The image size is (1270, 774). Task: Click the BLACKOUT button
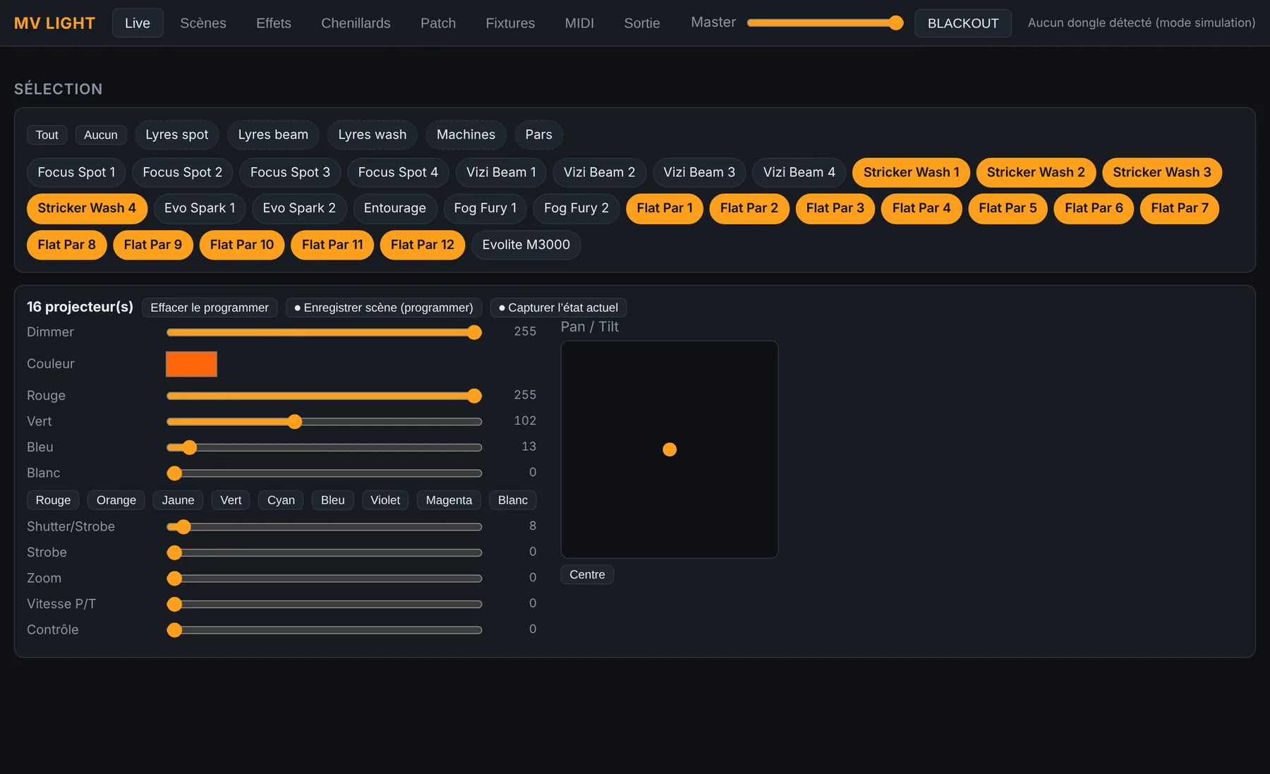click(x=963, y=23)
